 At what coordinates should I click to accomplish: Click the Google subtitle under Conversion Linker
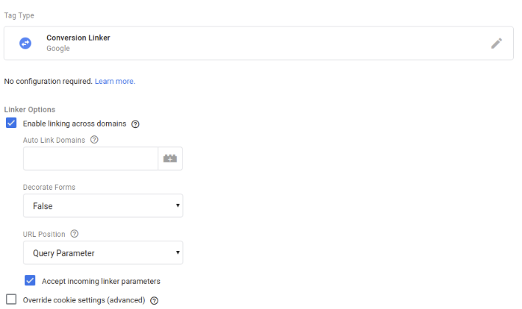pyautogui.click(x=58, y=49)
